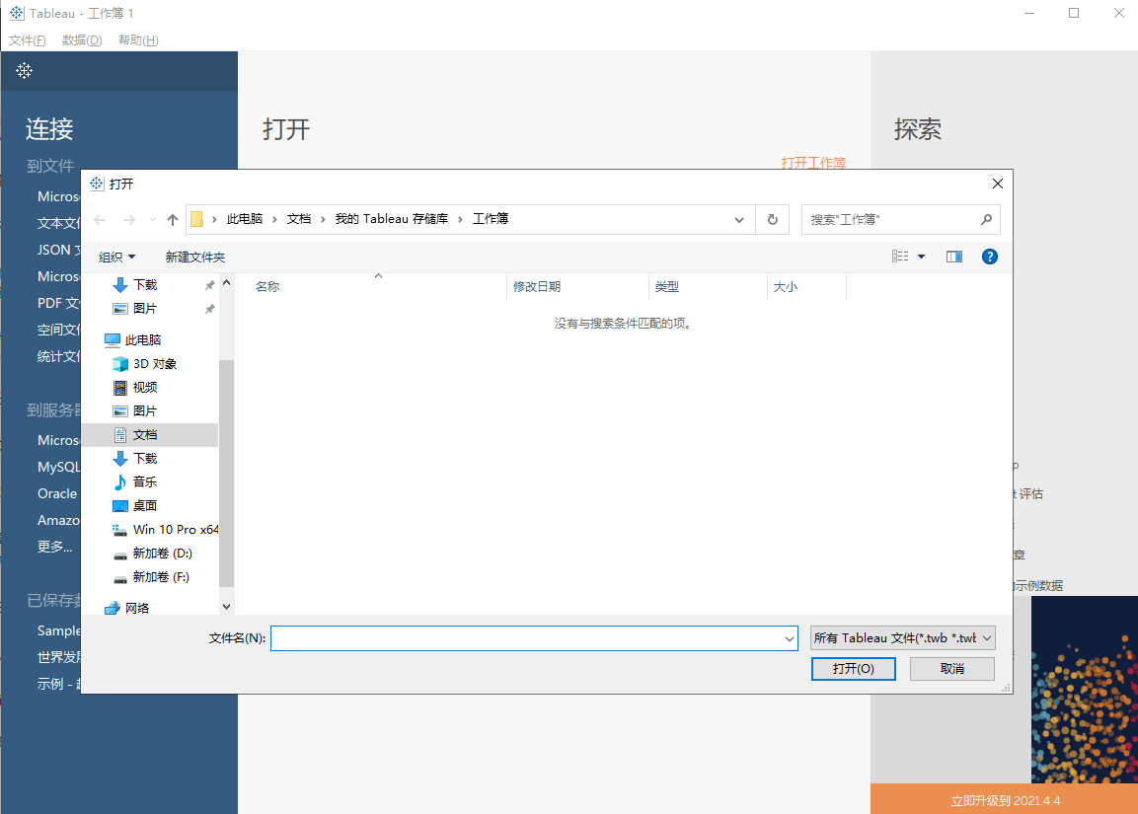Change view layout icon in dialog toolbar

coord(900,257)
